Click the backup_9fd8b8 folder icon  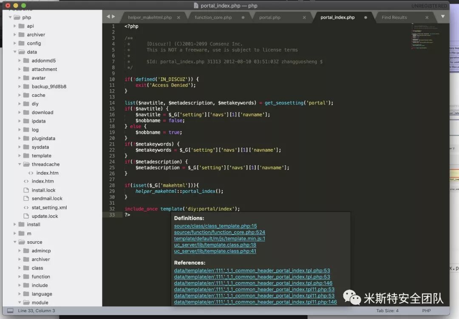26,86
